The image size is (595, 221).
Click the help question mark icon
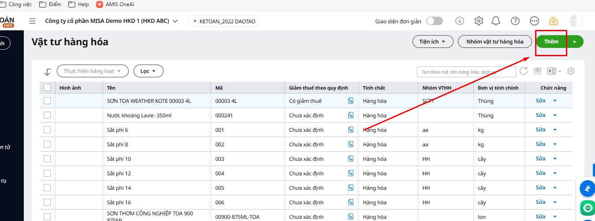click(515, 21)
